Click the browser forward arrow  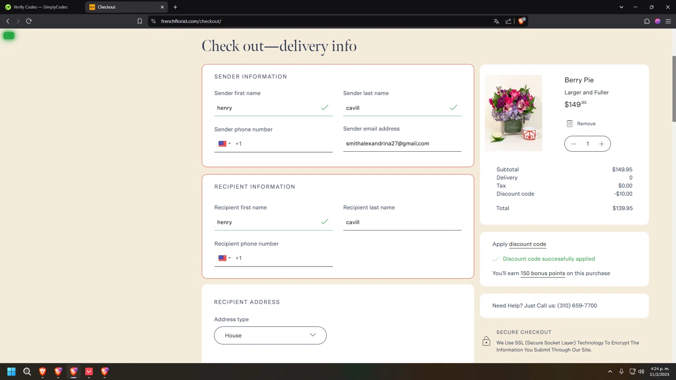(x=18, y=21)
